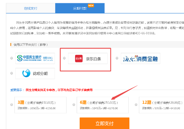Click the red 白条 icon
184x129 pixels.
[x=79, y=58]
